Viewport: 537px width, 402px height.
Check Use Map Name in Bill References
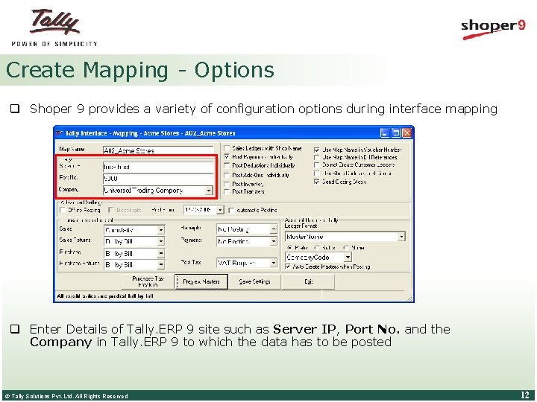pyautogui.click(x=317, y=157)
